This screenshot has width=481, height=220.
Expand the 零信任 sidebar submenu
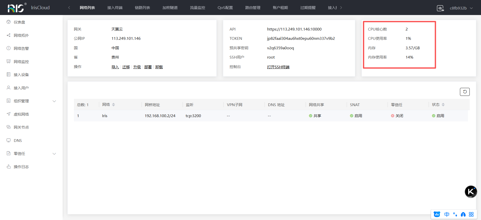[54, 154]
